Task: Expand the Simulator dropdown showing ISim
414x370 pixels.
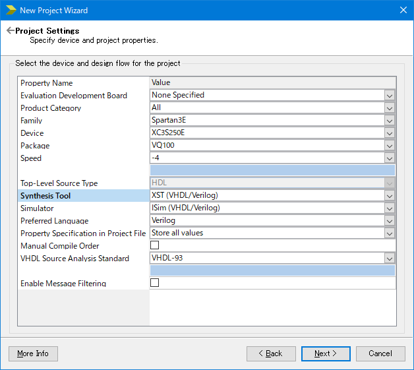Action: pos(390,208)
